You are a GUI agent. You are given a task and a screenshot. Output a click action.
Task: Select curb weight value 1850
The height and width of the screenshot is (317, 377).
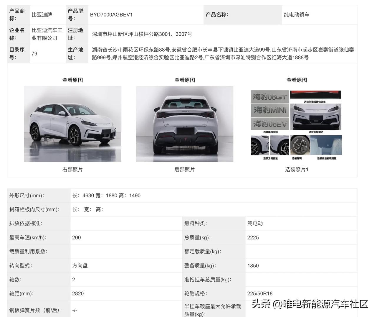(253, 265)
